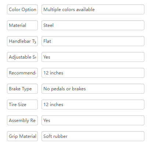This screenshot has width=151, height=143.
Task: Click the 12 inches value beside Recommended
Action: click(x=93, y=73)
